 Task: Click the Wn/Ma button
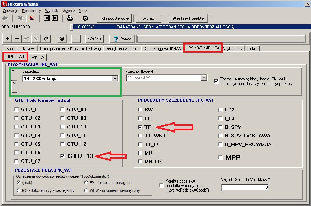pos(94,39)
